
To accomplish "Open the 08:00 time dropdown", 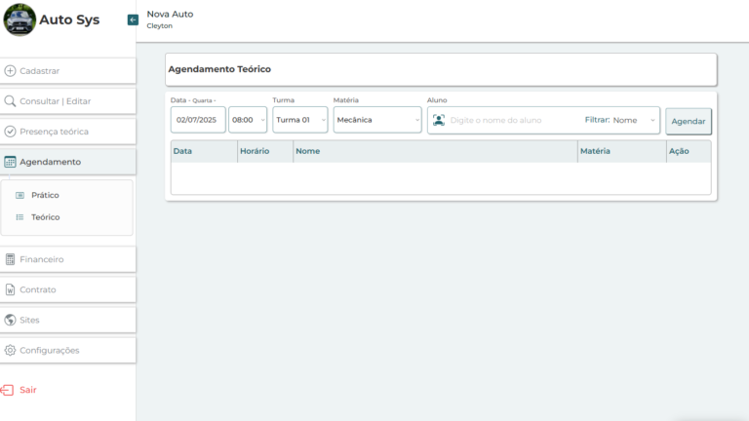I will point(248,120).
